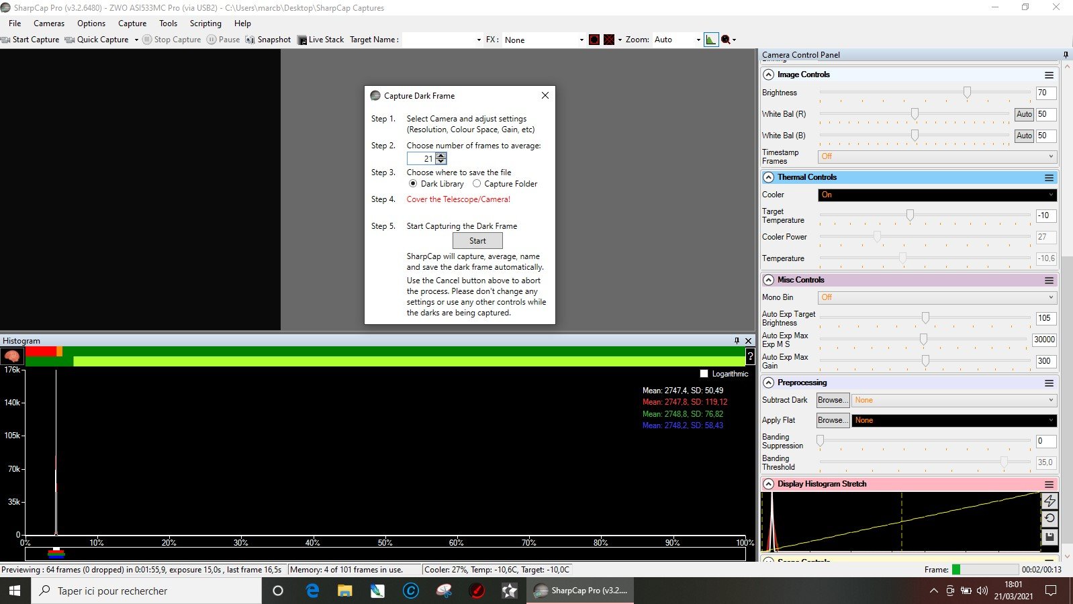Toggle the image histogram toolbar icon

pyautogui.click(x=711, y=40)
